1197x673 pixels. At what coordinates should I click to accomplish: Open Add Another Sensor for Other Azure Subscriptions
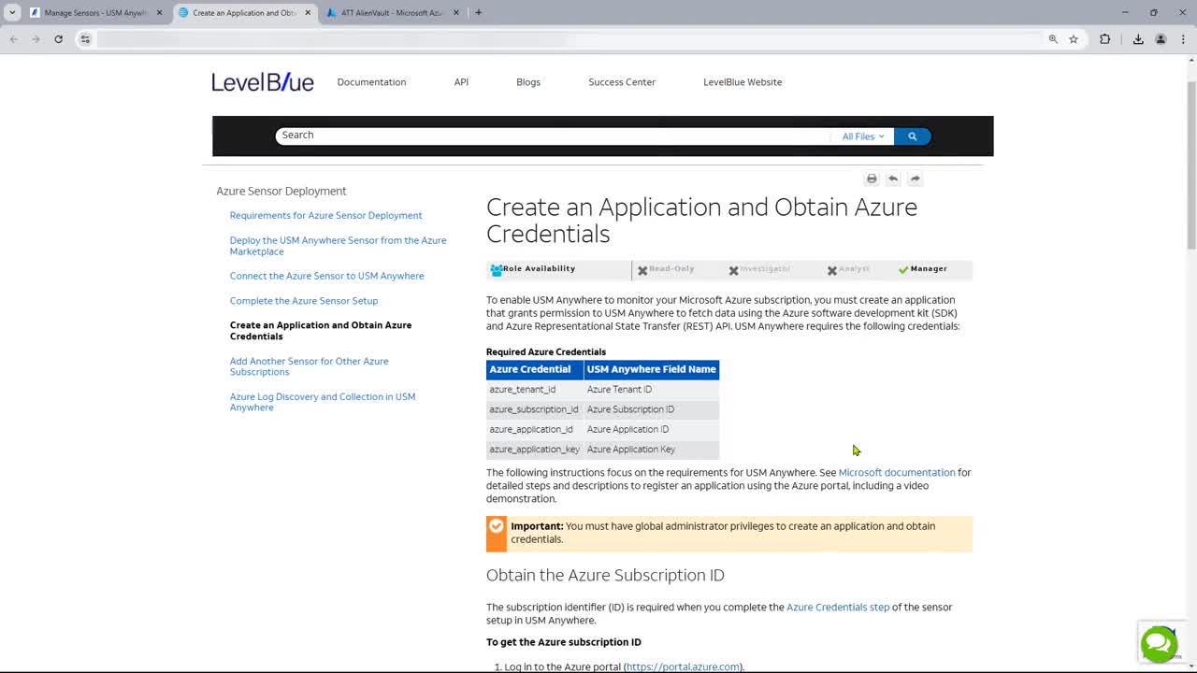click(309, 366)
